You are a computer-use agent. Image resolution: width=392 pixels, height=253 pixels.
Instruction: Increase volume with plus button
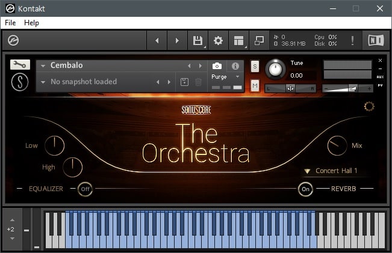369,88
